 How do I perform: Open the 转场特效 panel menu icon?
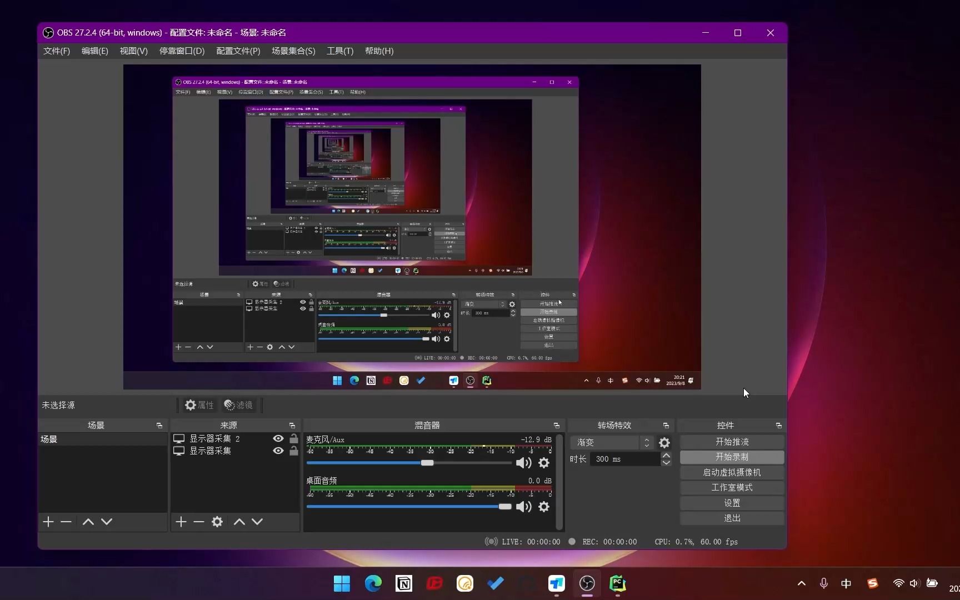pyautogui.click(x=666, y=426)
